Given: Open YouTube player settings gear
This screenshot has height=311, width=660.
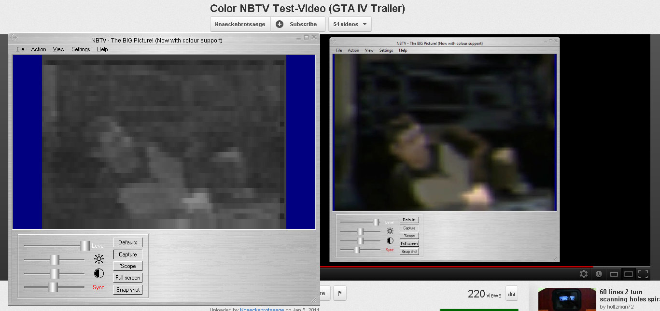Looking at the screenshot, I should coord(583,274).
